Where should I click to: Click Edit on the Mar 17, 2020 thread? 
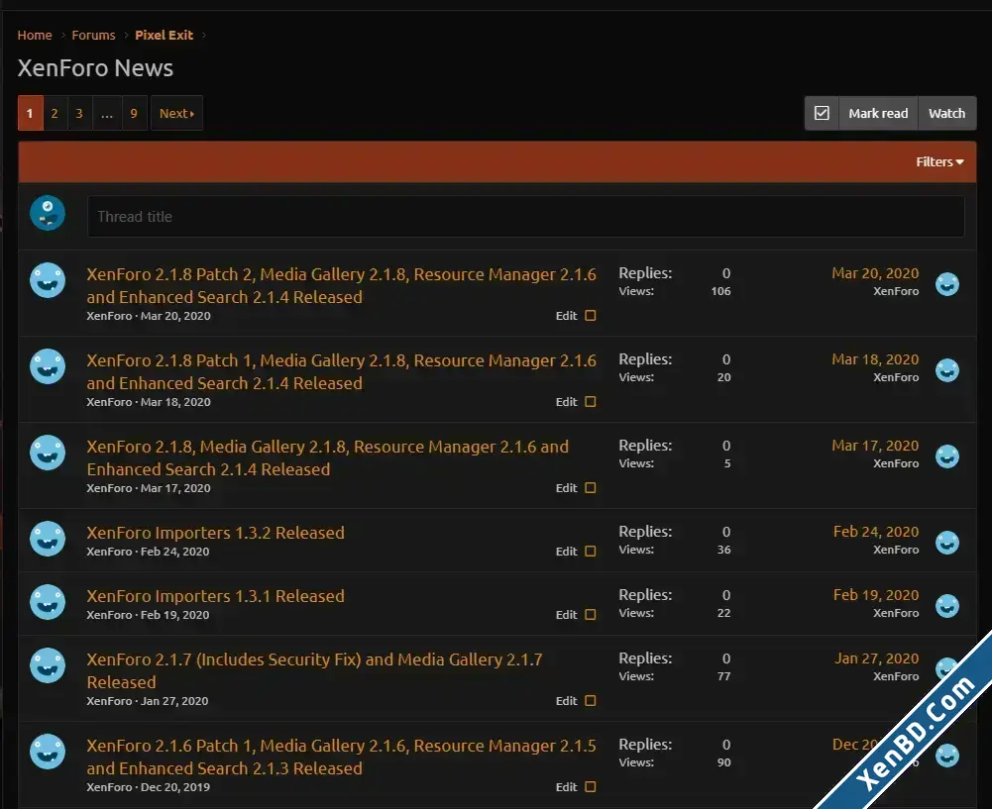pos(566,488)
